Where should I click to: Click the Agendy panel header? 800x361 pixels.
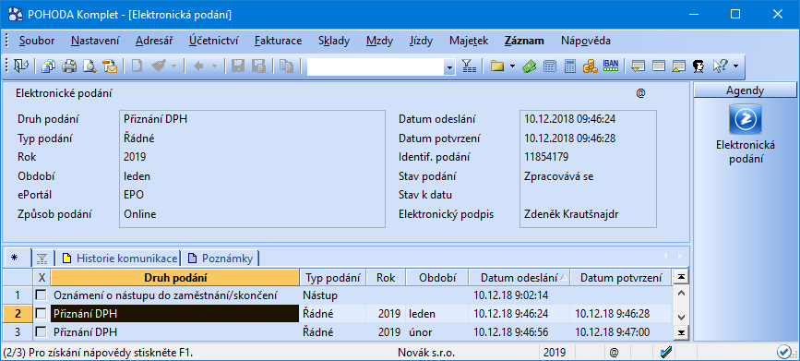pos(745,90)
